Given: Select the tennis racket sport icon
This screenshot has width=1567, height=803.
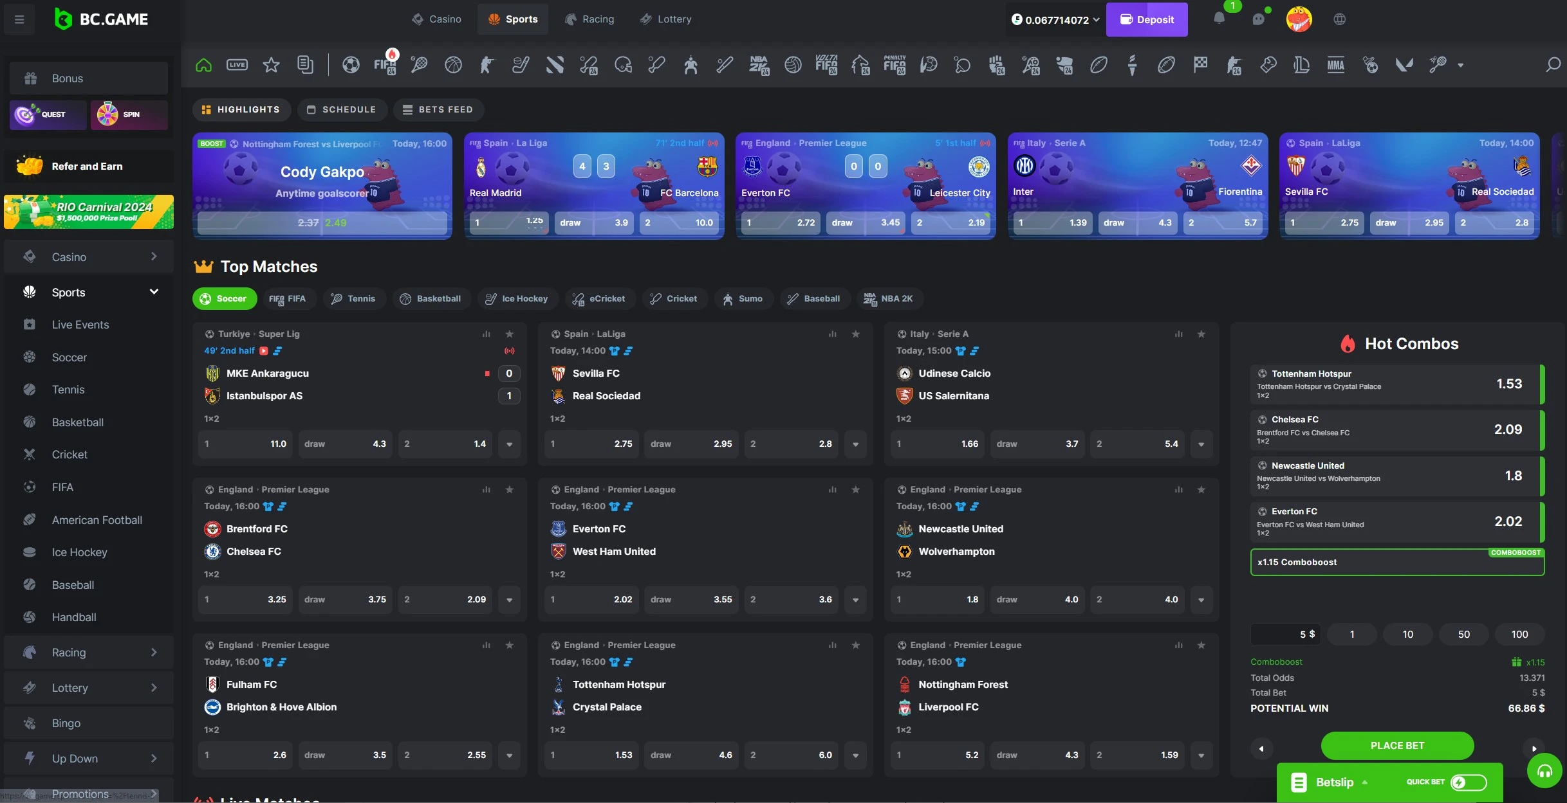Looking at the screenshot, I should point(419,64).
